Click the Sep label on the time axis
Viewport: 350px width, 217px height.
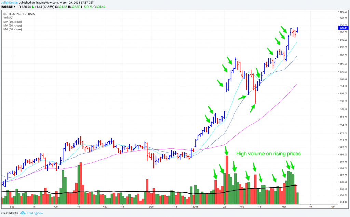pos(12,207)
